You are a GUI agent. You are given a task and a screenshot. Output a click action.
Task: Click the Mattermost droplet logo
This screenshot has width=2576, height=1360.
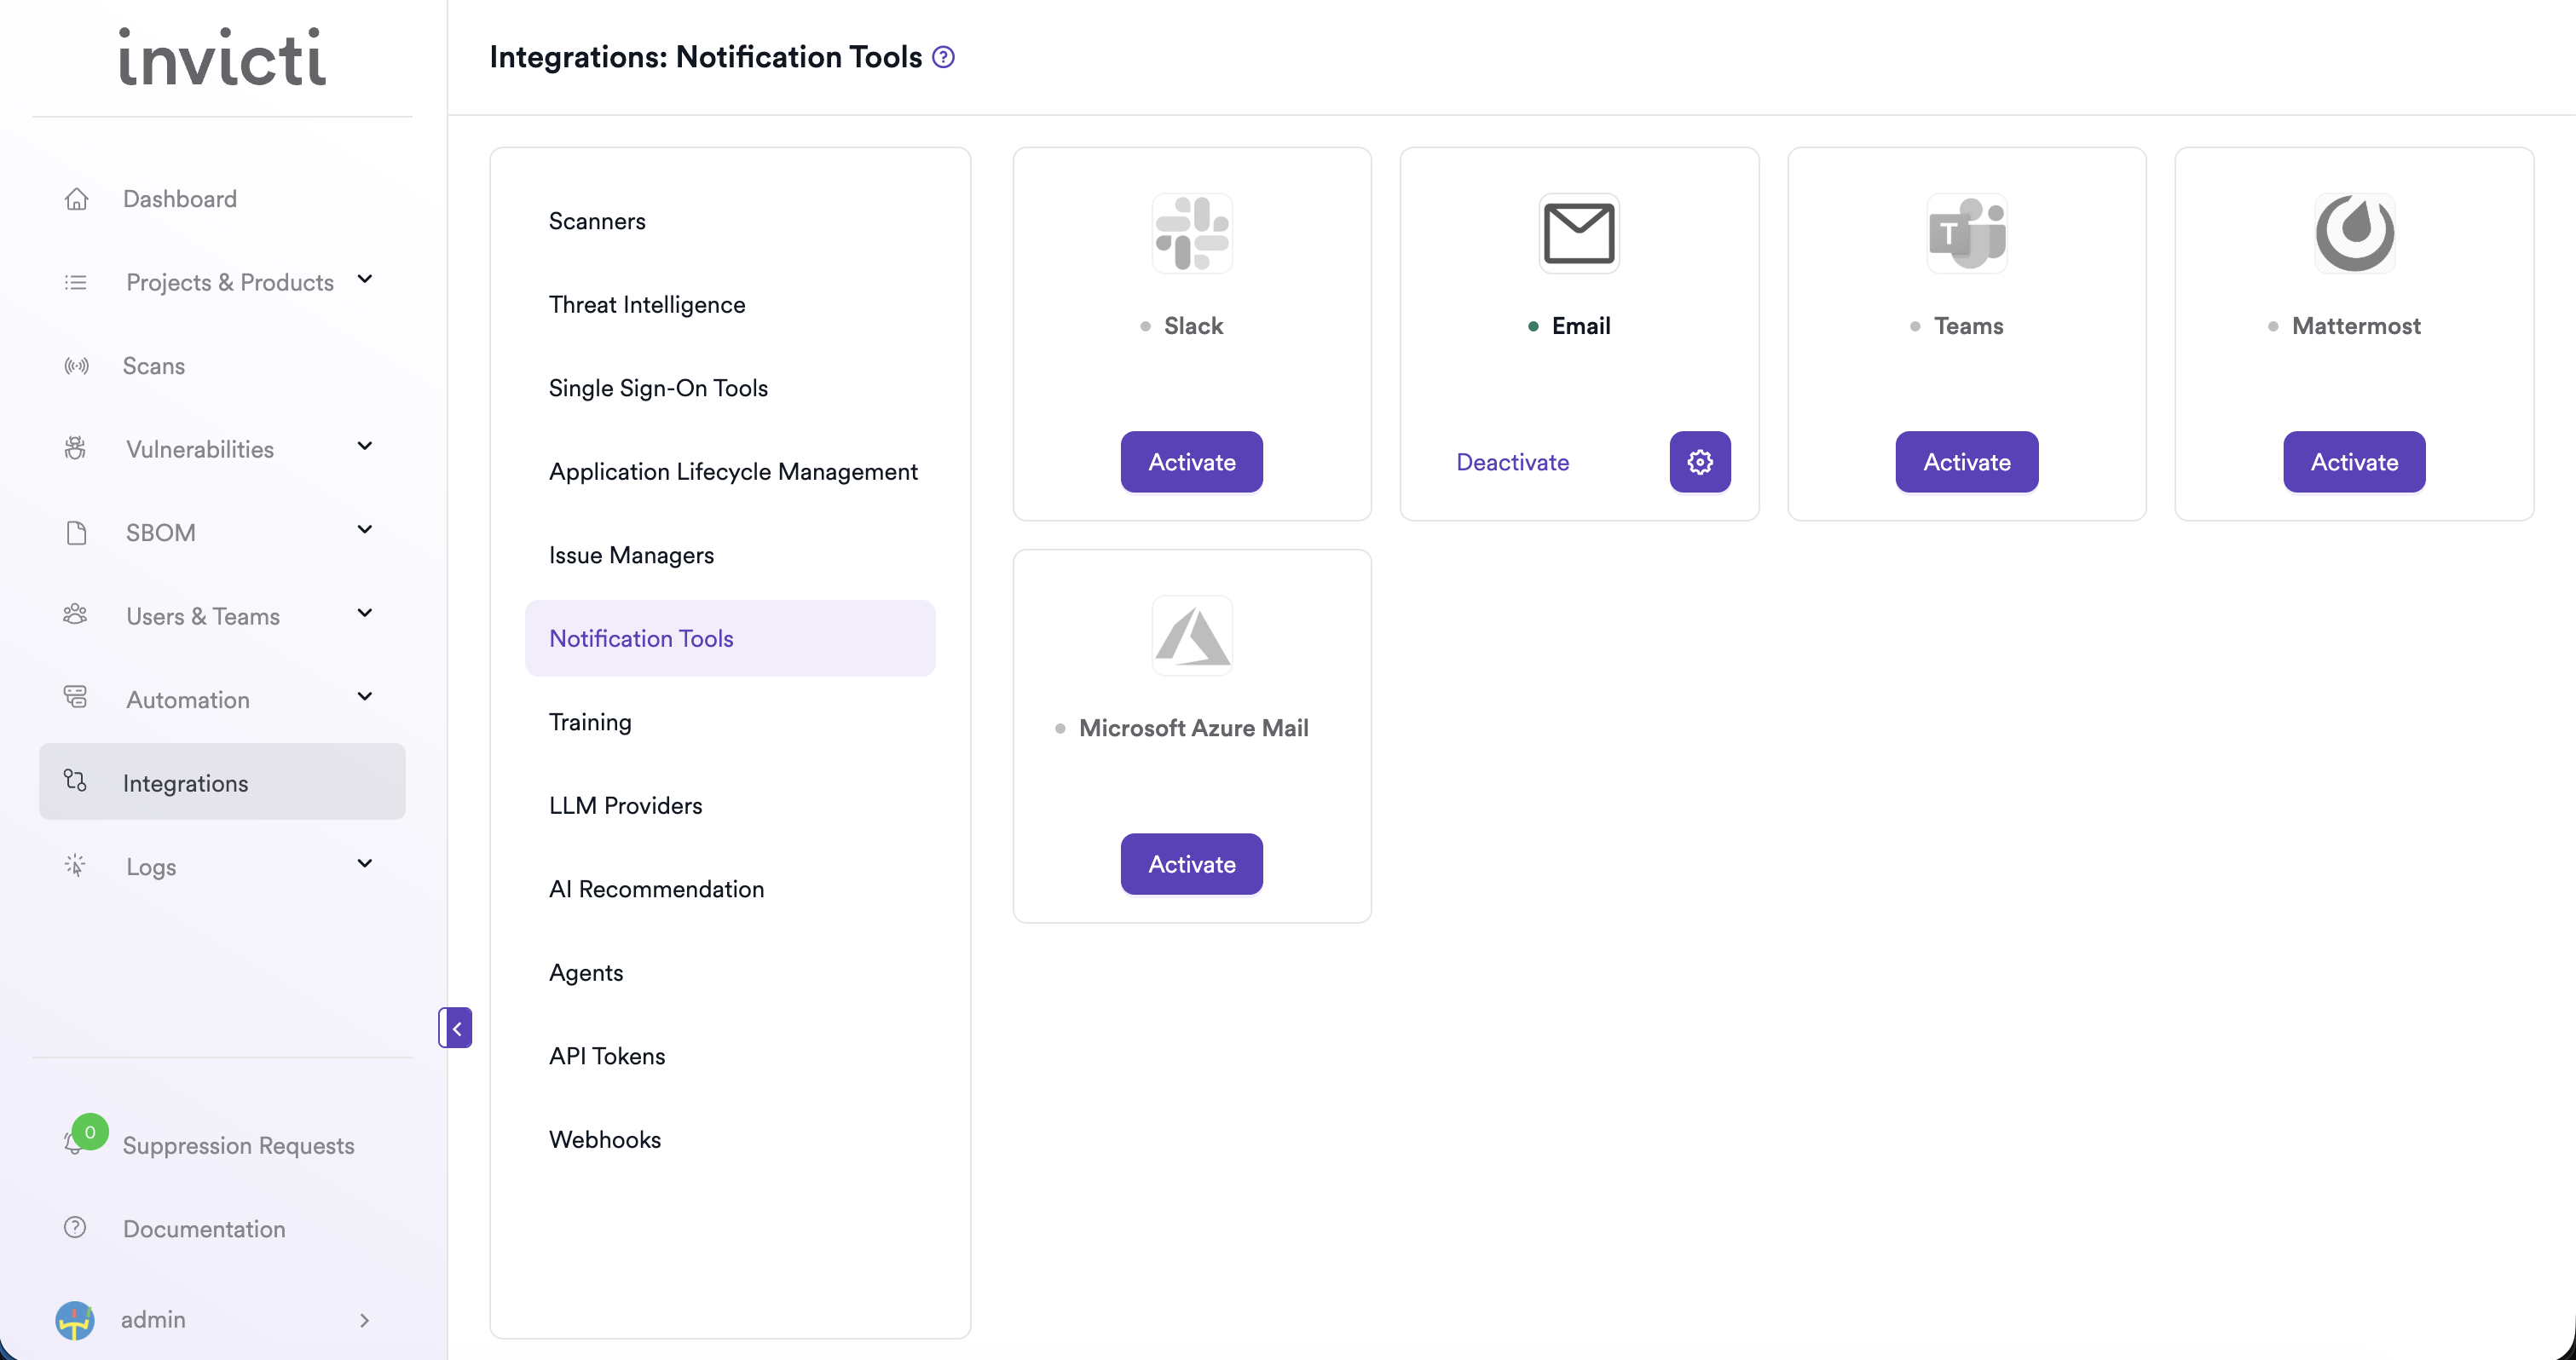tap(2354, 233)
